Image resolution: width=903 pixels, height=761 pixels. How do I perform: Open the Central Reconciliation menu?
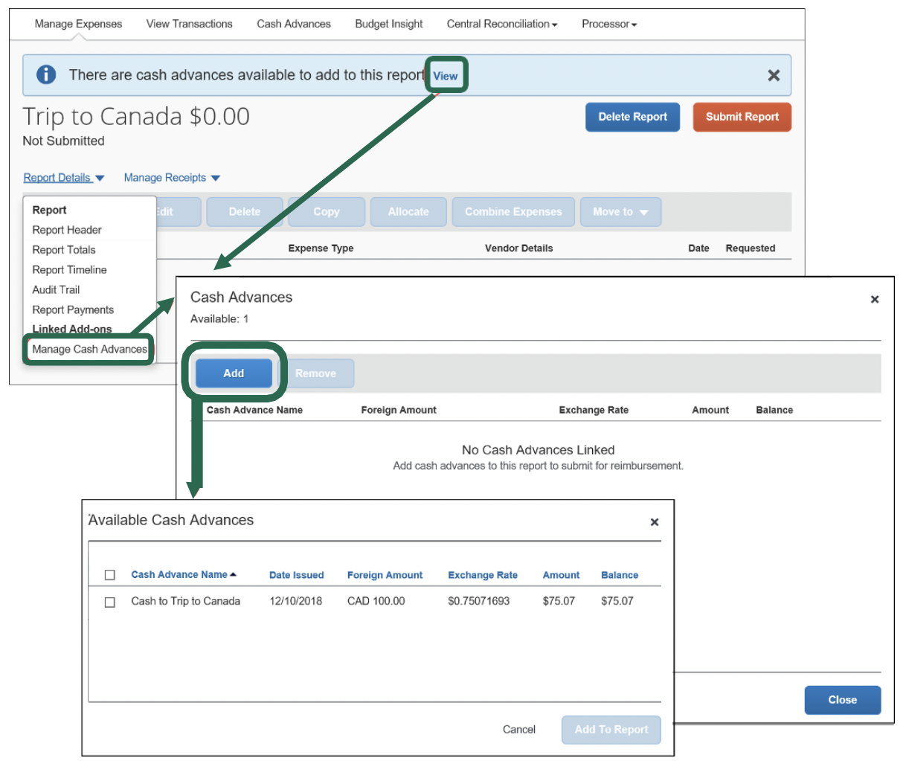tap(502, 24)
